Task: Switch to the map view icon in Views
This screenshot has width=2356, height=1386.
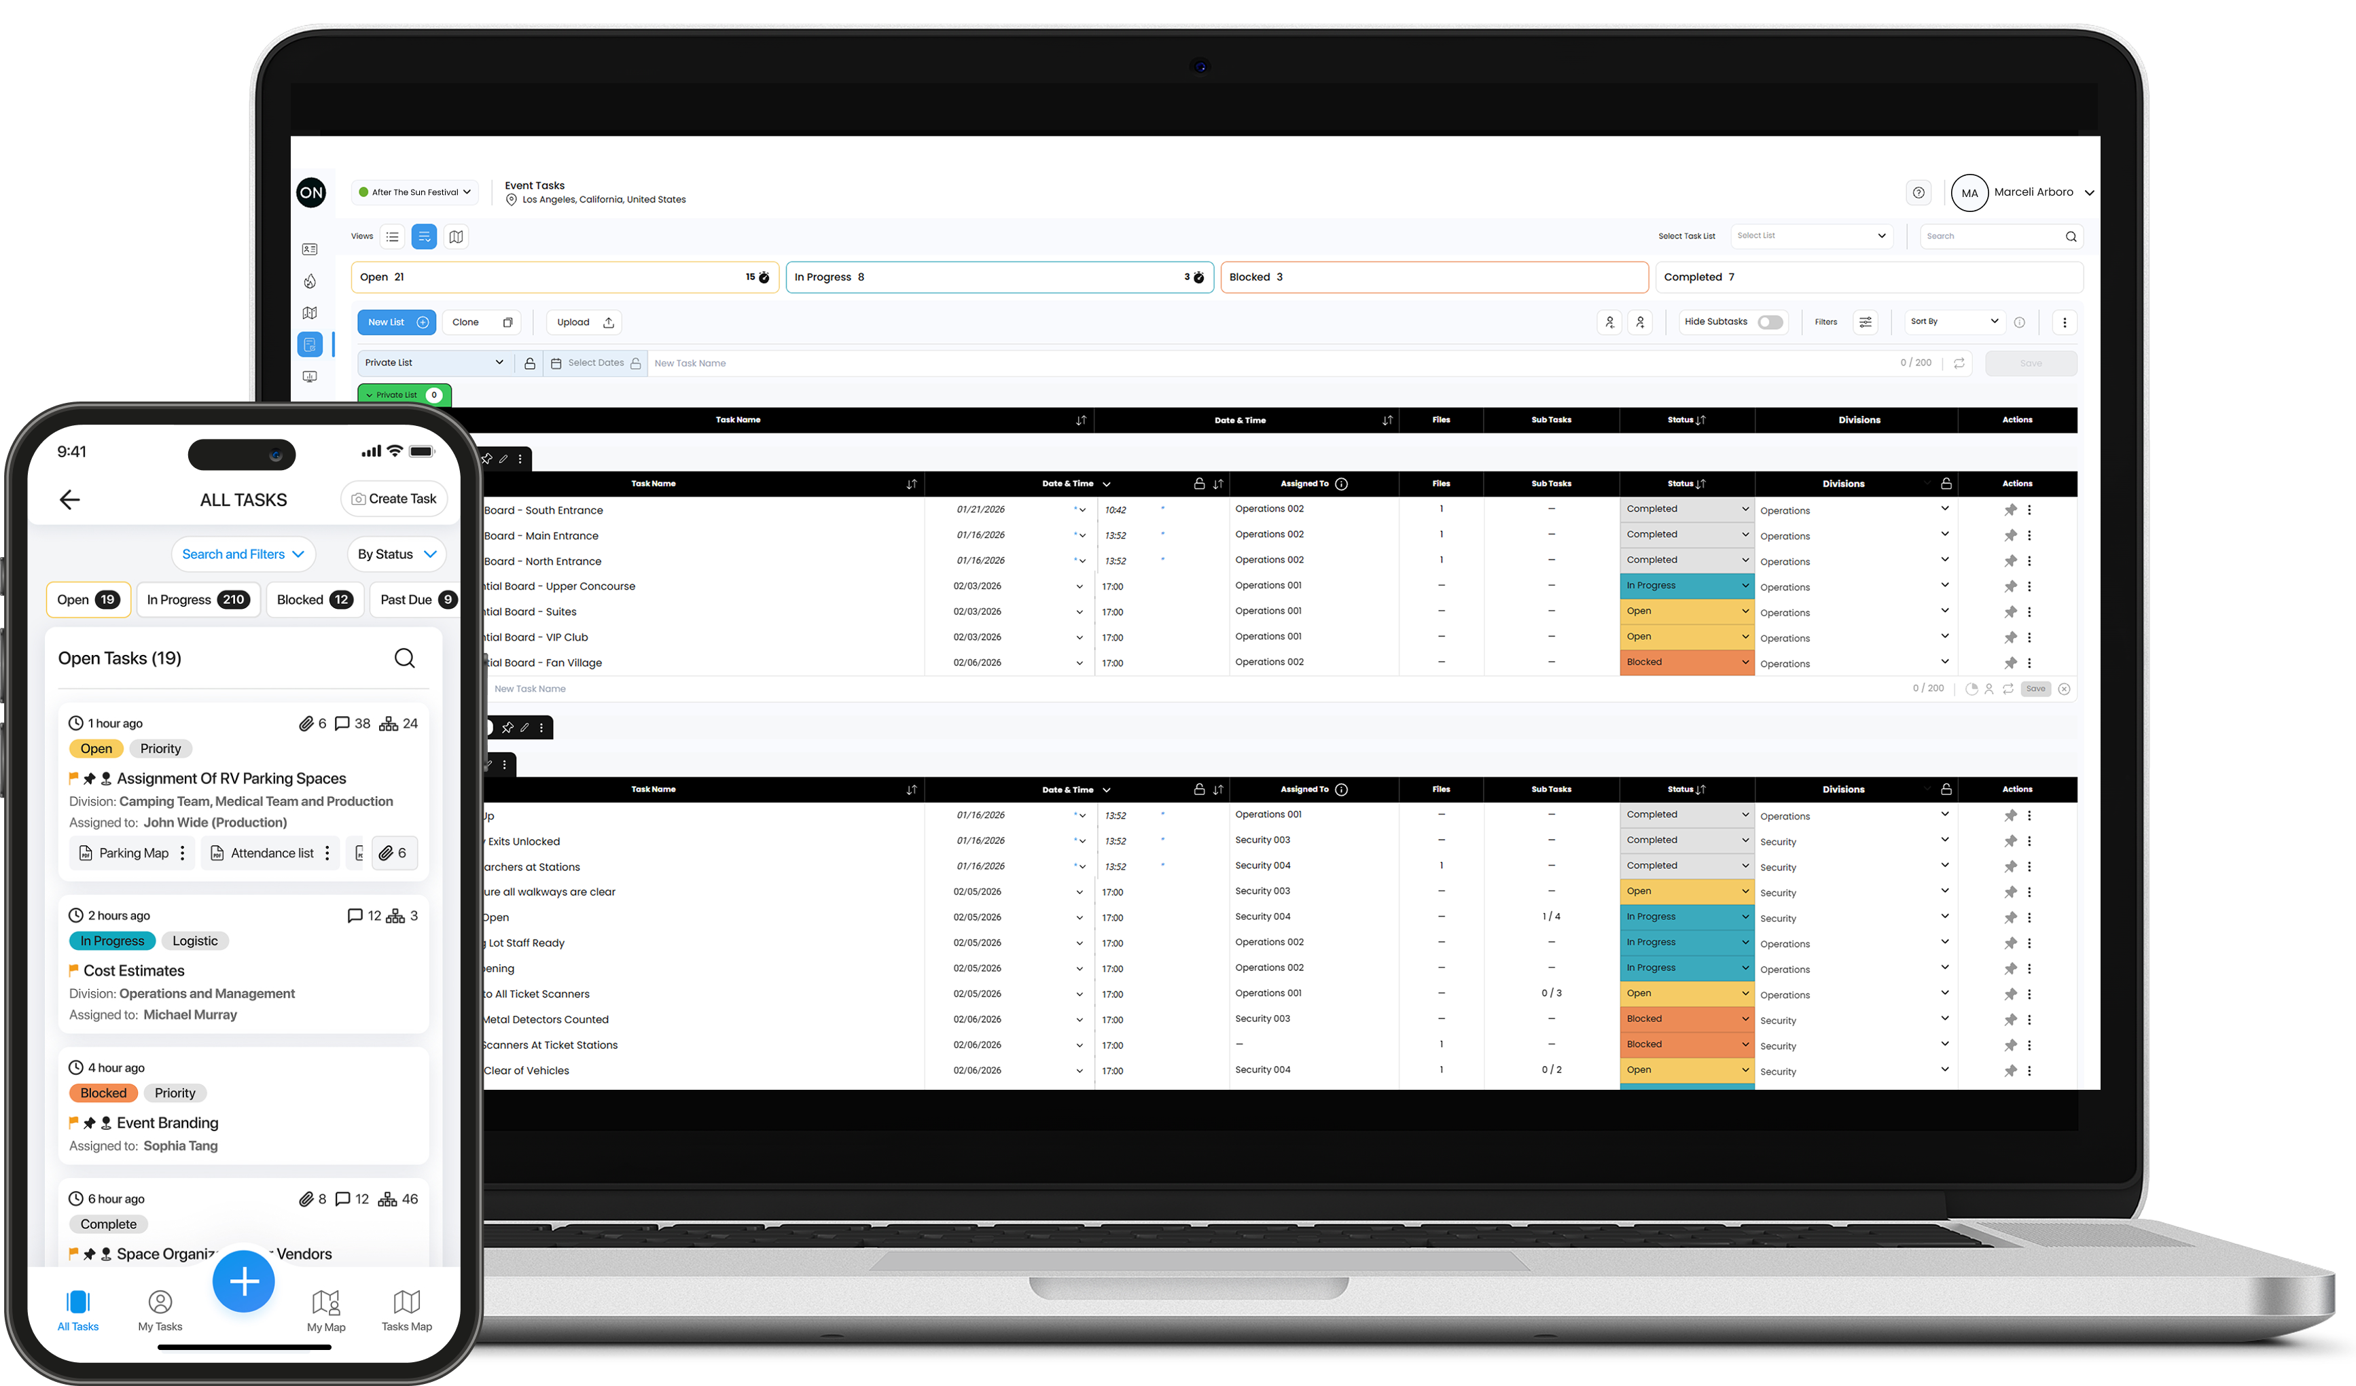Action: point(457,236)
